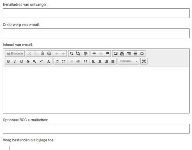Toggle the Broncode source view button
This screenshot has width=192, height=150.
15,53
